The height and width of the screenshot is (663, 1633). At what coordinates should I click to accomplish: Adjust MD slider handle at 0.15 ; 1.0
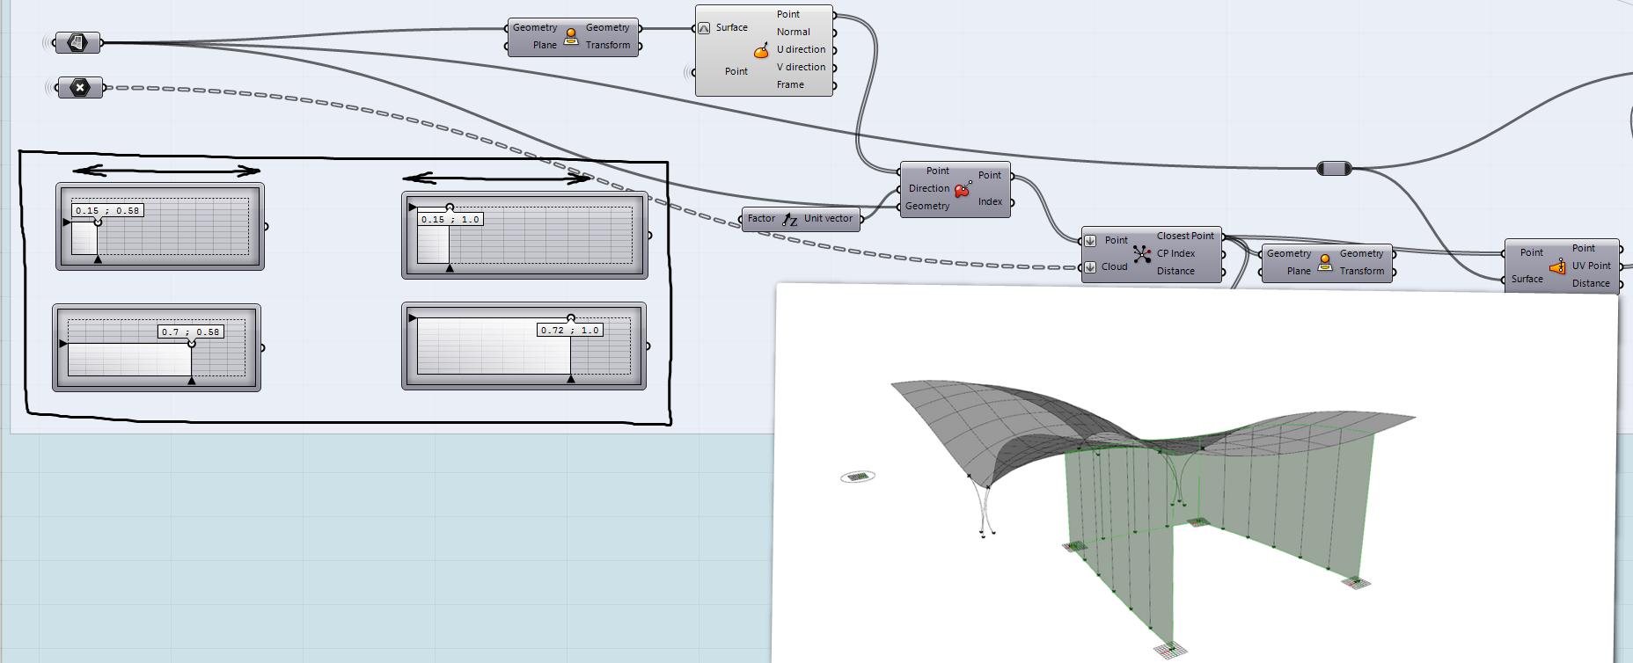pos(450,208)
